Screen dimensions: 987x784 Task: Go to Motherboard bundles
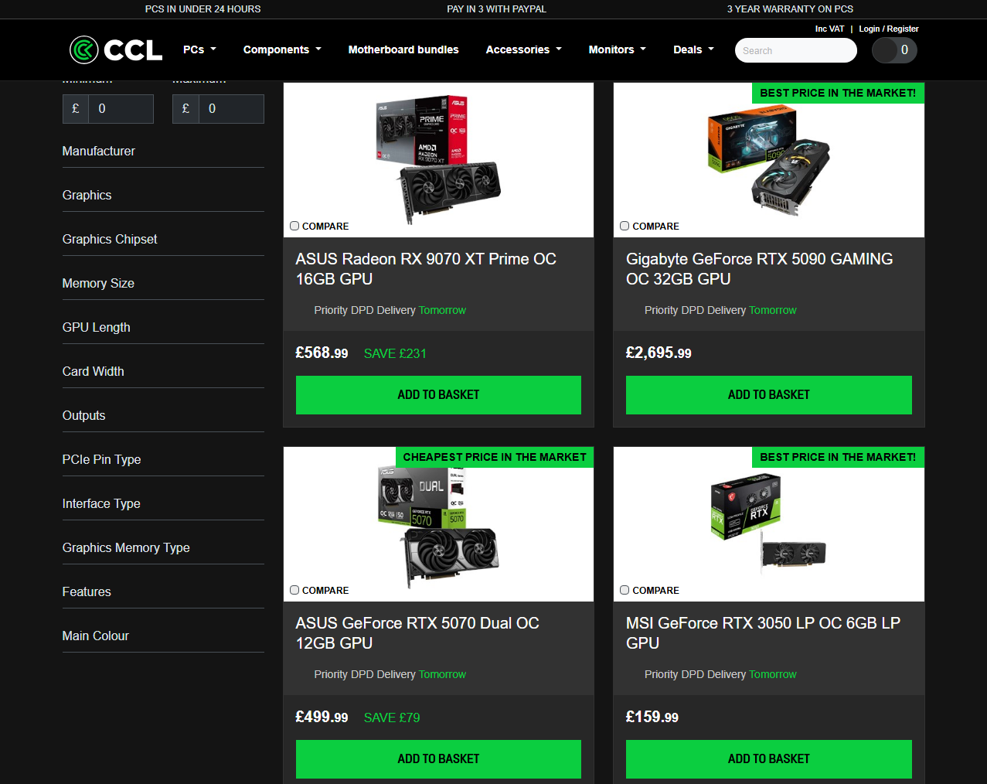click(403, 49)
